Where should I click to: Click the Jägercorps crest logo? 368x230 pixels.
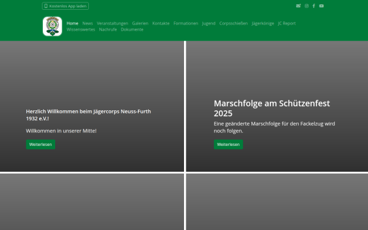coord(52,26)
